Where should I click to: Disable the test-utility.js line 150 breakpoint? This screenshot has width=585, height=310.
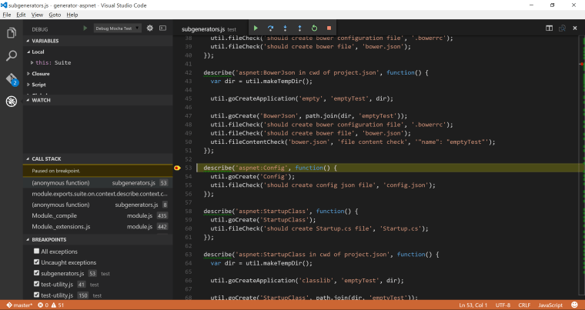point(37,295)
